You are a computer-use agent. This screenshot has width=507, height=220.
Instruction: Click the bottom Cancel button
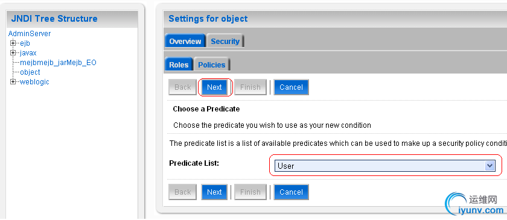click(291, 192)
